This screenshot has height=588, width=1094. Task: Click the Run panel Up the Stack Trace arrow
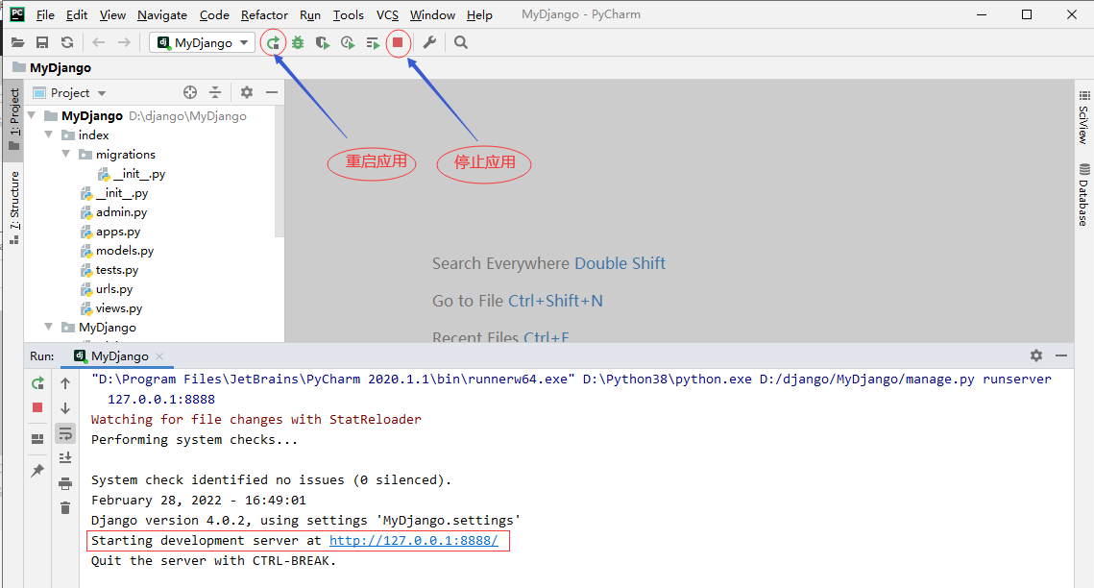65,383
